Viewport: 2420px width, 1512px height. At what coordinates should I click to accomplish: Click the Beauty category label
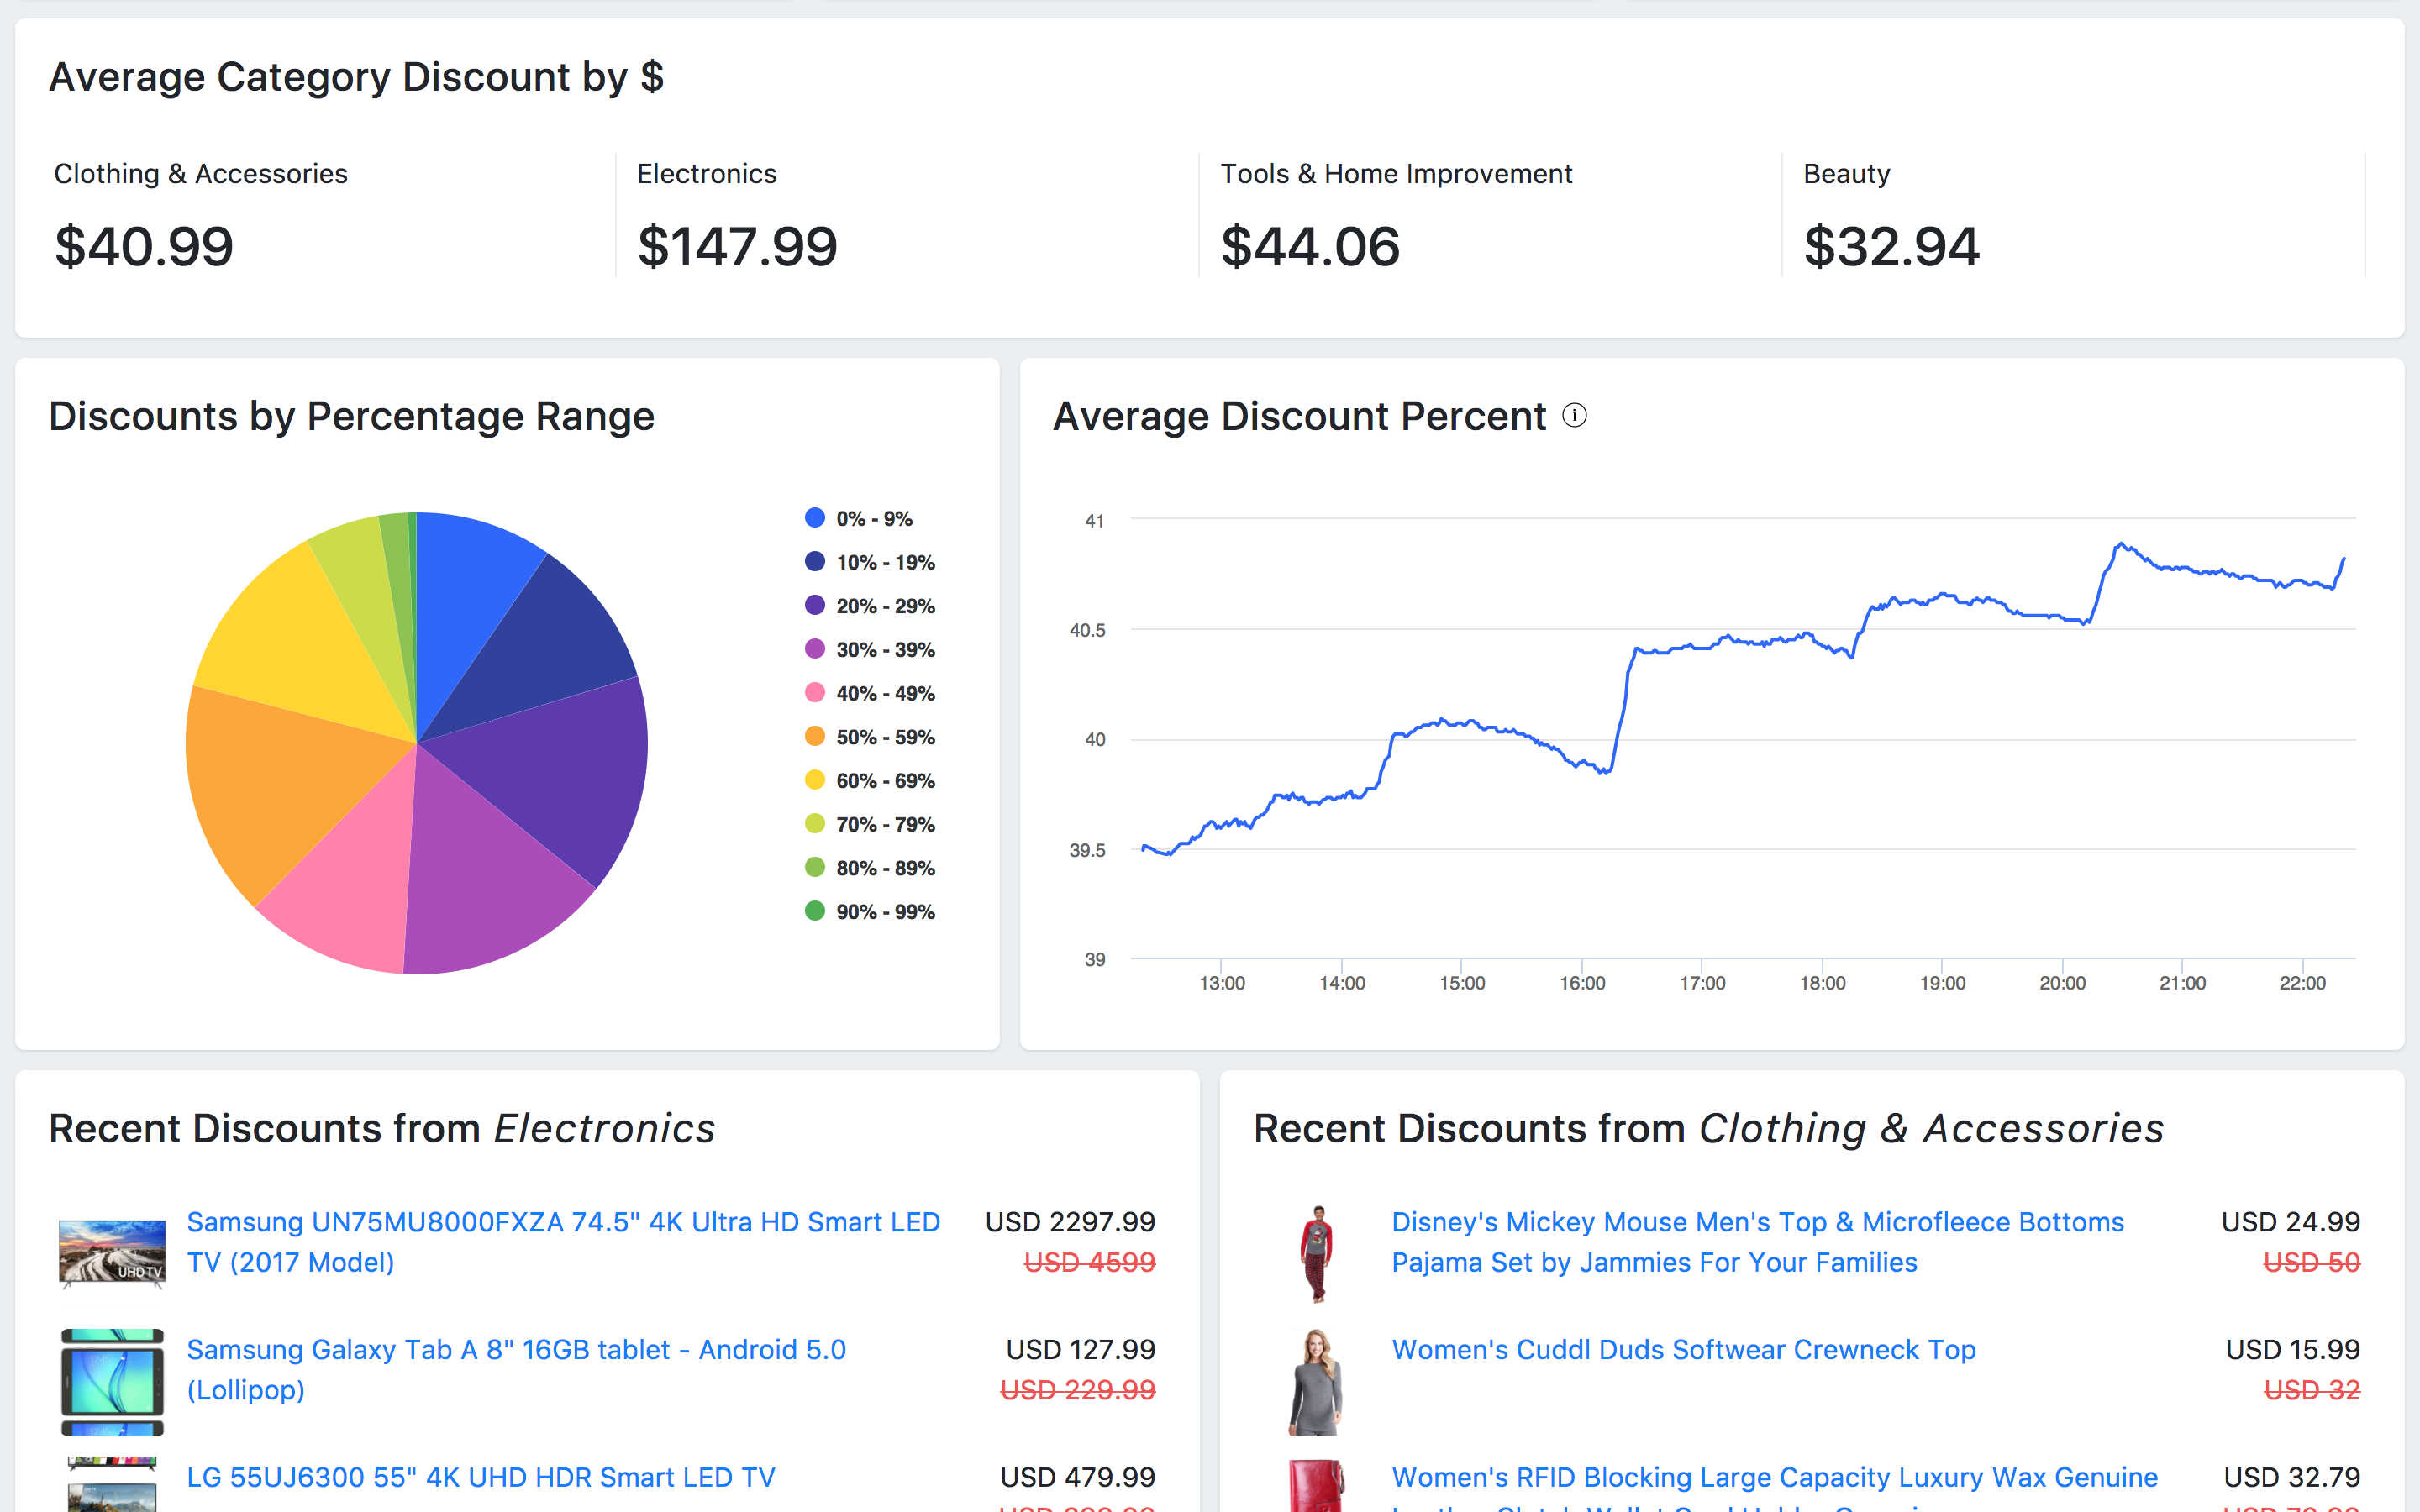1845,172
